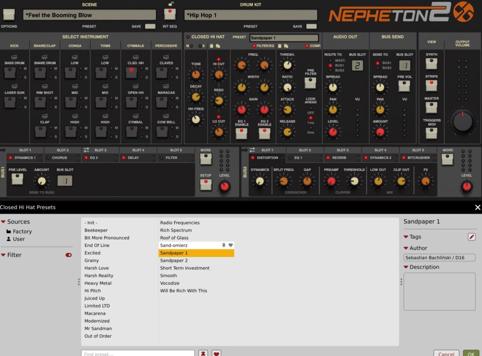The image size is (482, 356).
Task: Select the User source icon
Action: tap(9, 239)
